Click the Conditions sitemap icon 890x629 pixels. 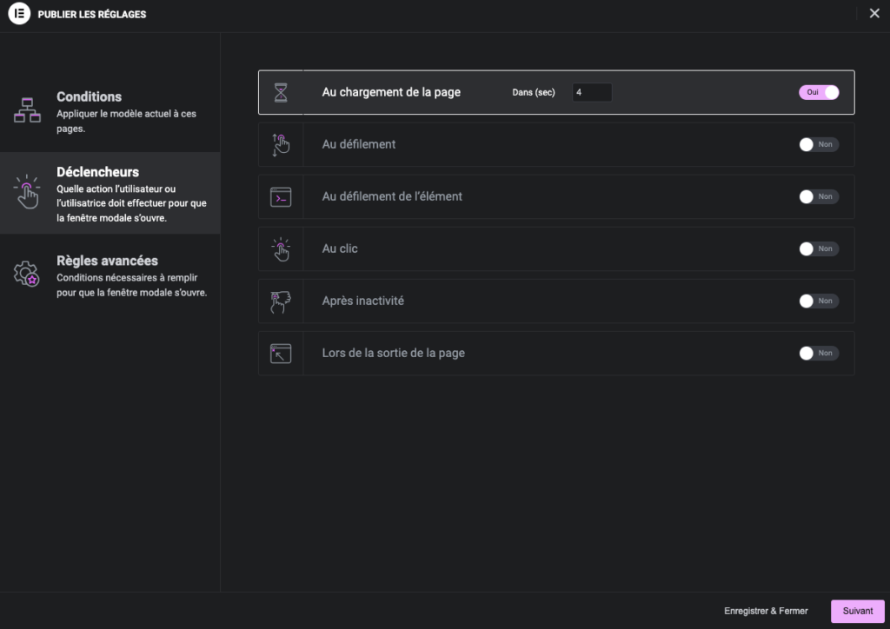coord(28,110)
